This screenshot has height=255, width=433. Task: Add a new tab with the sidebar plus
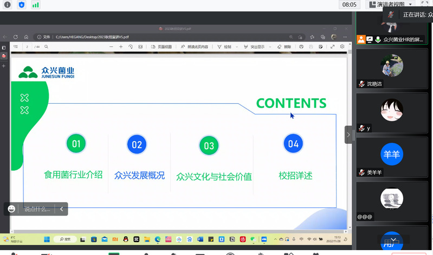pos(4,66)
